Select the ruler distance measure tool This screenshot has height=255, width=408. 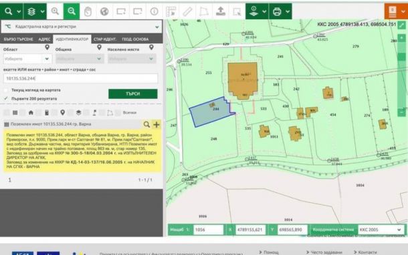click(x=187, y=12)
